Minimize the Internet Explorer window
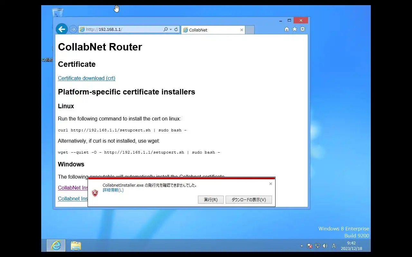 pyautogui.click(x=281, y=21)
